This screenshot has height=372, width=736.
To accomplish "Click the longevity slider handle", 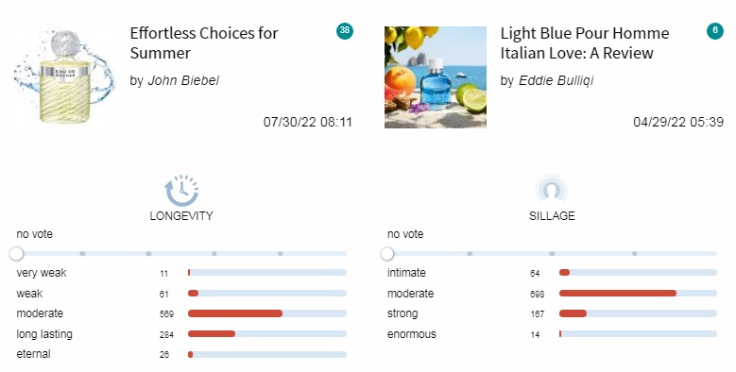I will click(x=16, y=254).
